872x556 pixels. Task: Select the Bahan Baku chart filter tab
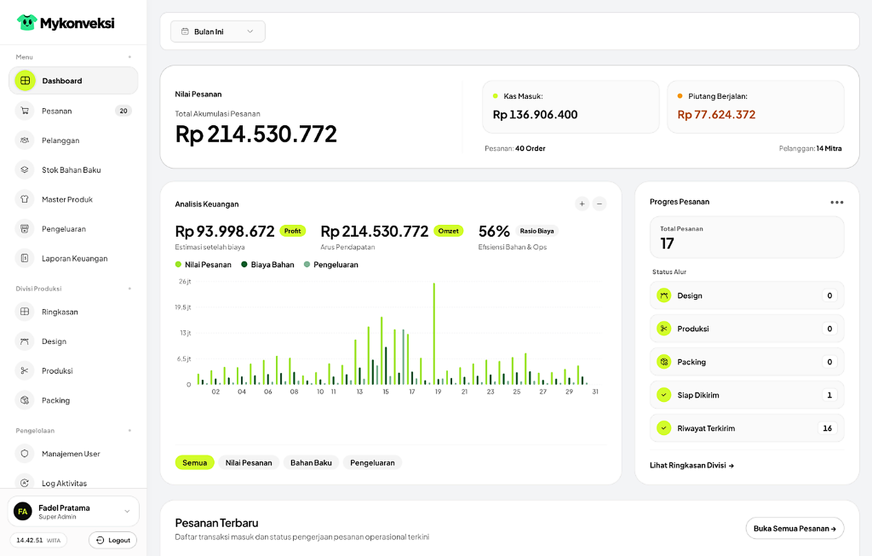[x=311, y=463]
